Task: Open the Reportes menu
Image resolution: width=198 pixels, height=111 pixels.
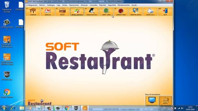Action: point(102,5)
